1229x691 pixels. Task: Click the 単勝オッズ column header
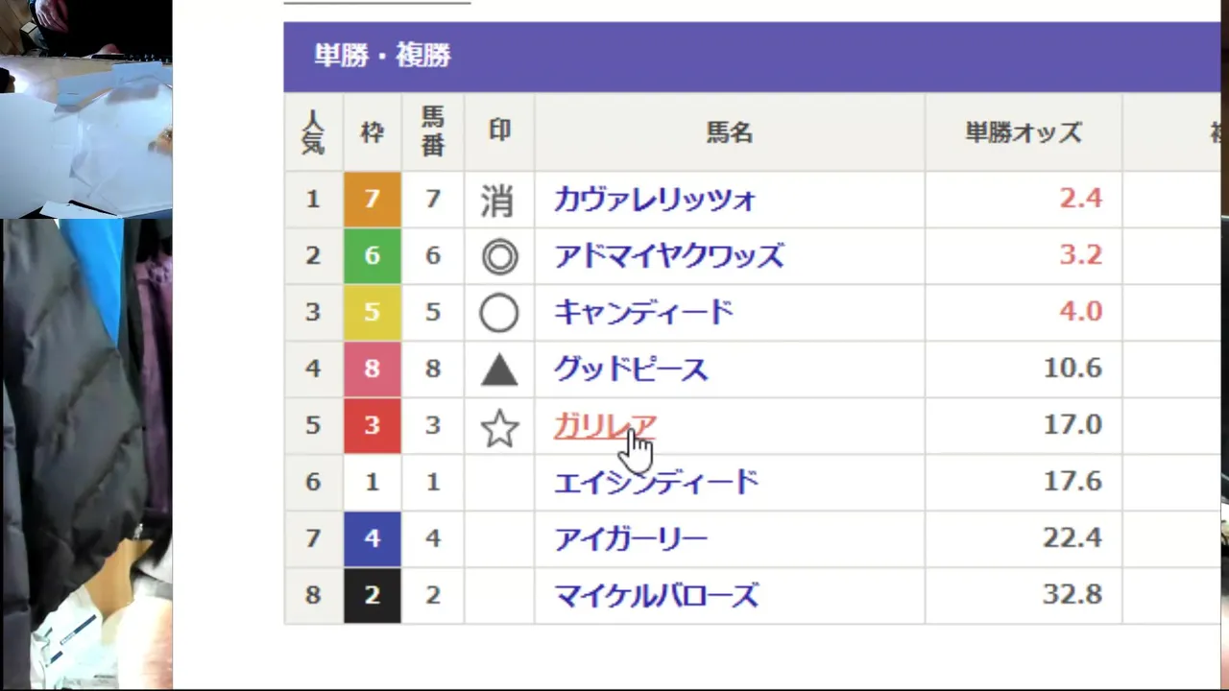[1024, 132]
